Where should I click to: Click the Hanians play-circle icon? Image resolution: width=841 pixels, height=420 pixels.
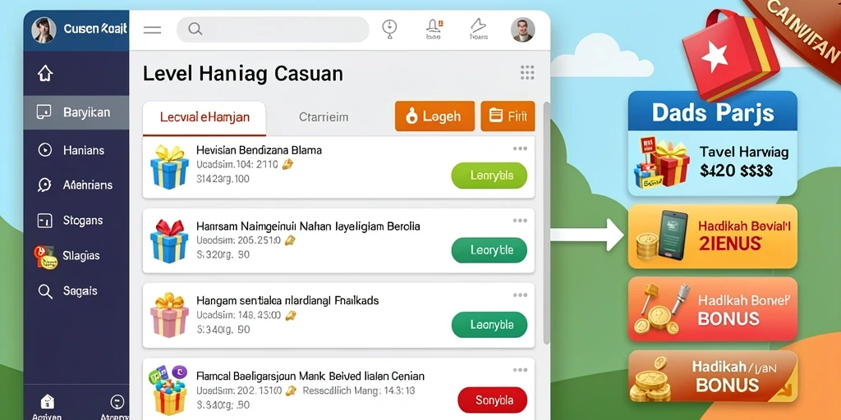point(45,150)
